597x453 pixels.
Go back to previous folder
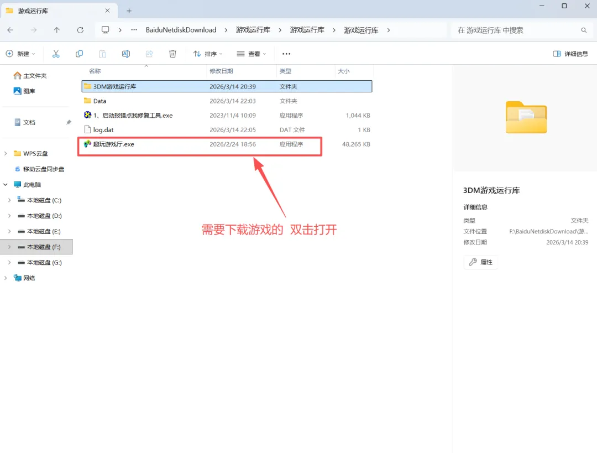click(x=11, y=30)
